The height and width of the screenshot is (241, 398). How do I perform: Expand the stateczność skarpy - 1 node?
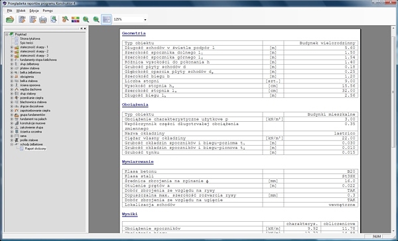coord(12,47)
